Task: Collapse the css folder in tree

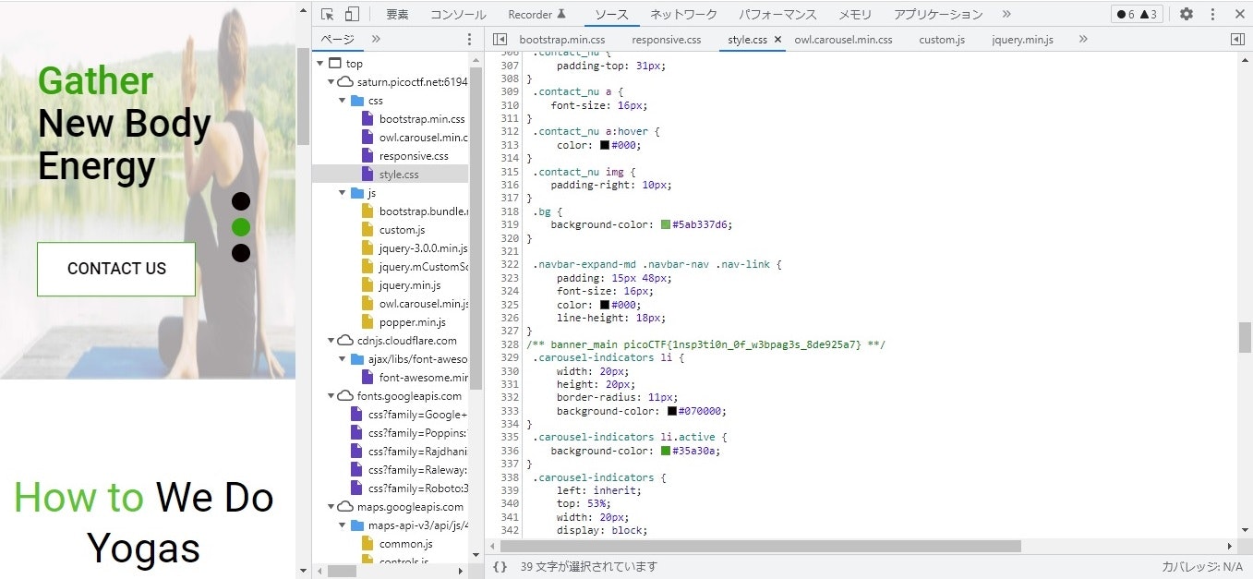Action: [x=343, y=101]
